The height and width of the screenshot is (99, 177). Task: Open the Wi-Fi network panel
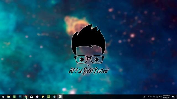(x=157, y=97)
